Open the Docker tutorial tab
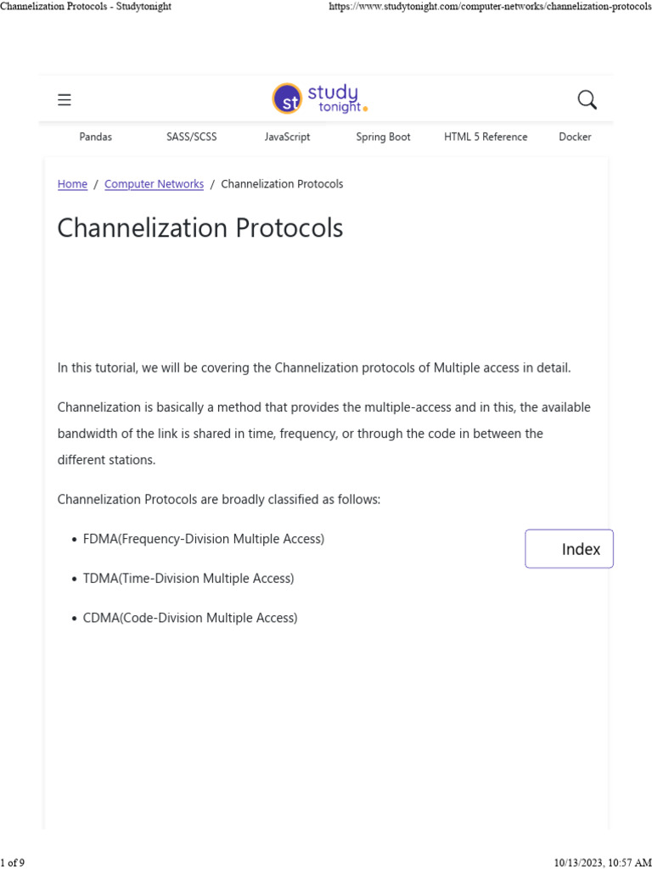This screenshot has height=869, width=652. click(575, 137)
